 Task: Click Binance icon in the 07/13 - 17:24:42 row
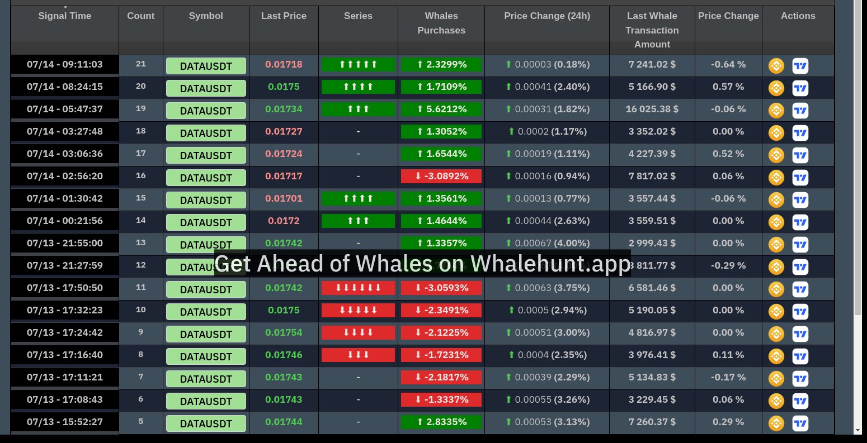[776, 334]
